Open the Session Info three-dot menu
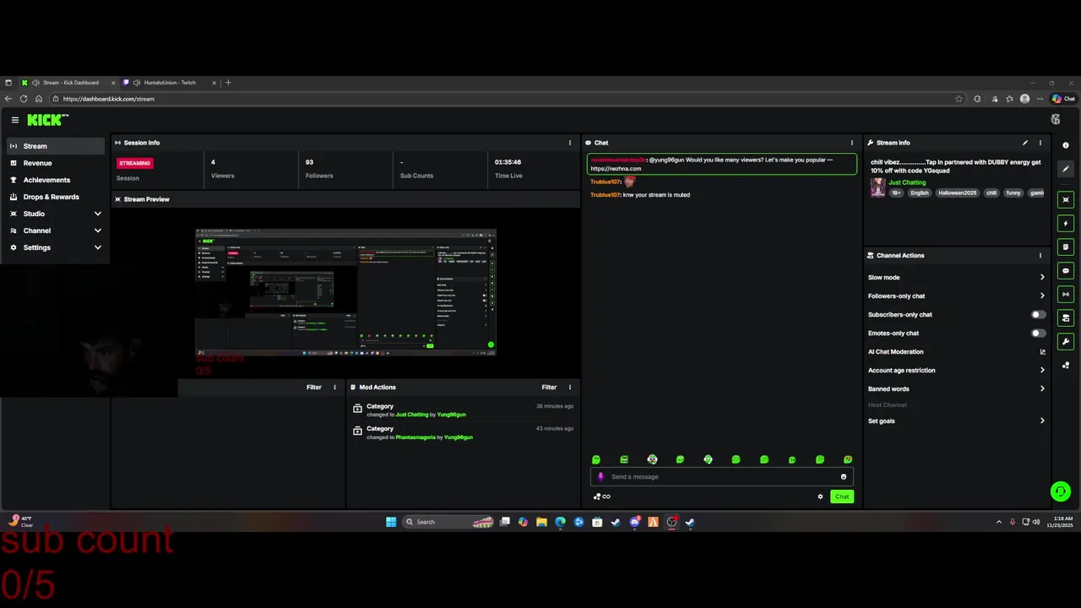Viewport: 1081px width, 608px height. point(570,143)
